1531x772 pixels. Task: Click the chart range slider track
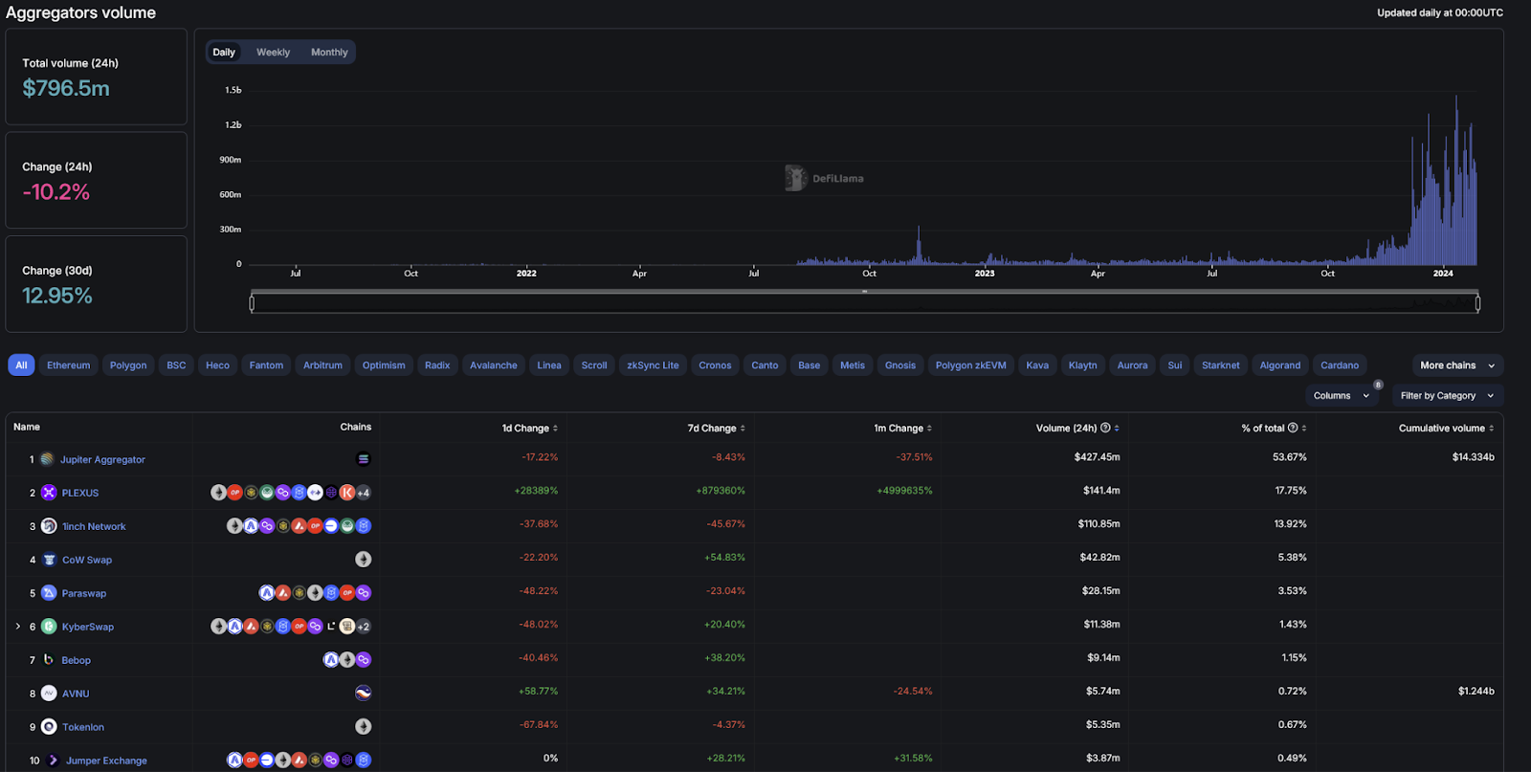tap(865, 303)
